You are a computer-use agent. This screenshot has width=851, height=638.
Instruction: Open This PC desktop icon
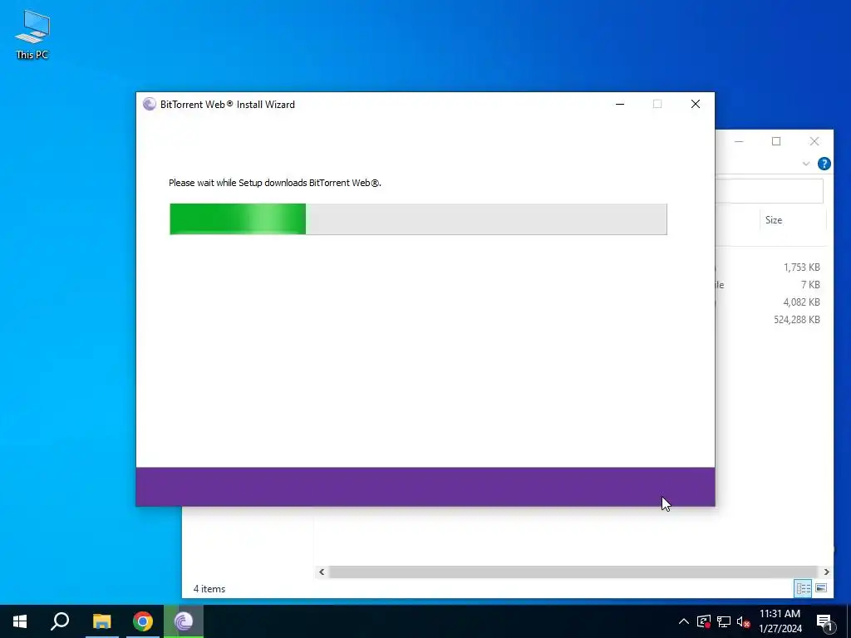coord(32,35)
